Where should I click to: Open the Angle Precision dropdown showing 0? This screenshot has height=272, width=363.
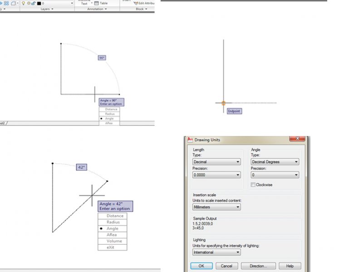tap(275, 175)
